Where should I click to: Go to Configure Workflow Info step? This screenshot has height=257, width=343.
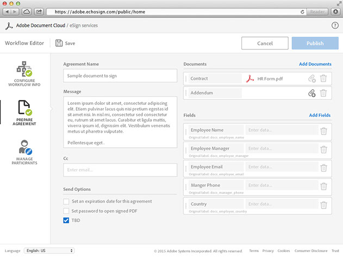pyautogui.click(x=24, y=73)
